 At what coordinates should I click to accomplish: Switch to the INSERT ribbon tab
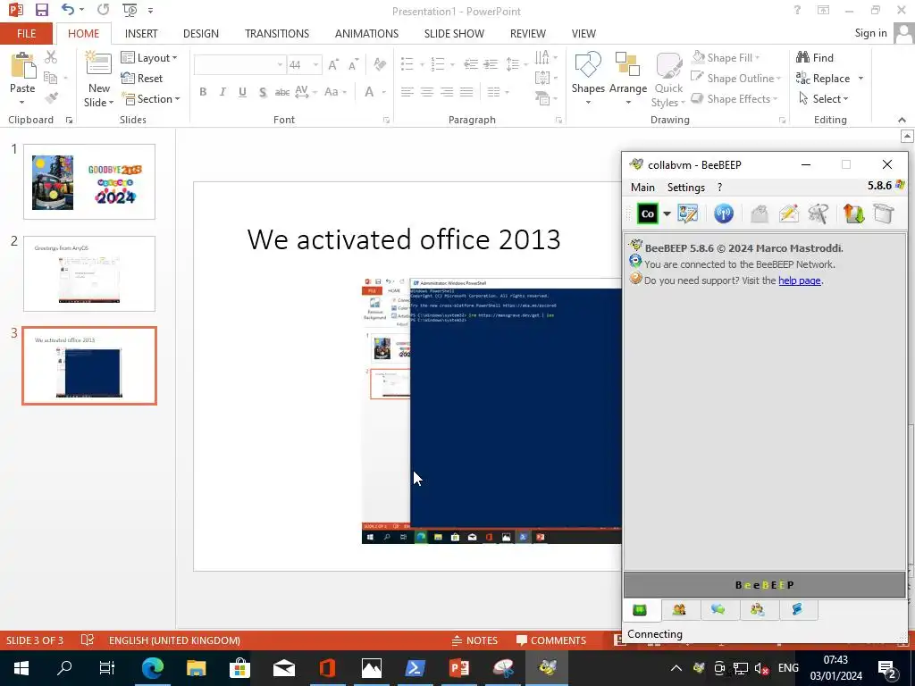(141, 33)
